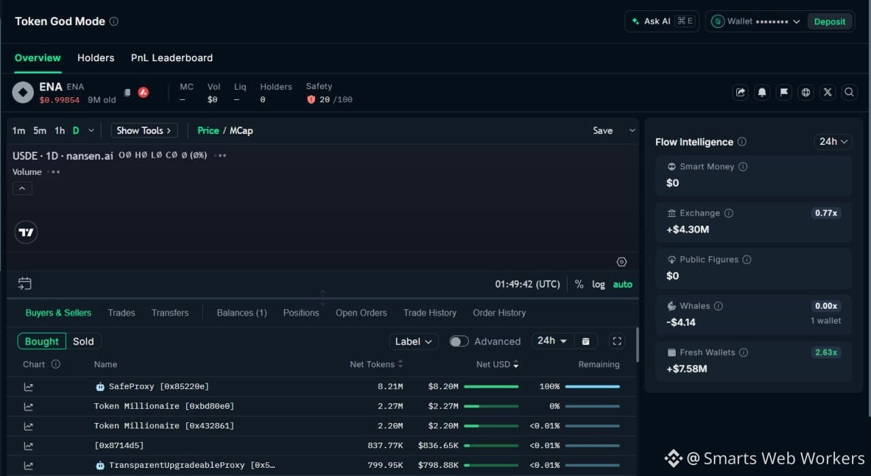The height and width of the screenshot is (476, 871).
Task: Click the calendar icon beside 24h selector
Action: click(x=586, y=341)
